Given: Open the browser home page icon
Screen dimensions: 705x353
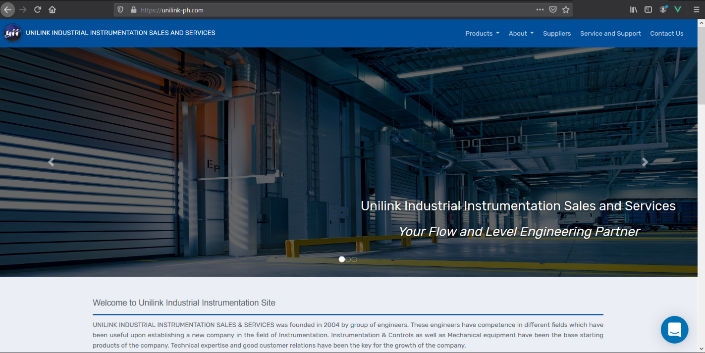Looking at the screenshot, I should point(53,9).
